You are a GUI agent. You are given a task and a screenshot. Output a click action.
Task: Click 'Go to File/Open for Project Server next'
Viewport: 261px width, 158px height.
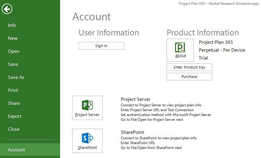click(x=152, y=120)
